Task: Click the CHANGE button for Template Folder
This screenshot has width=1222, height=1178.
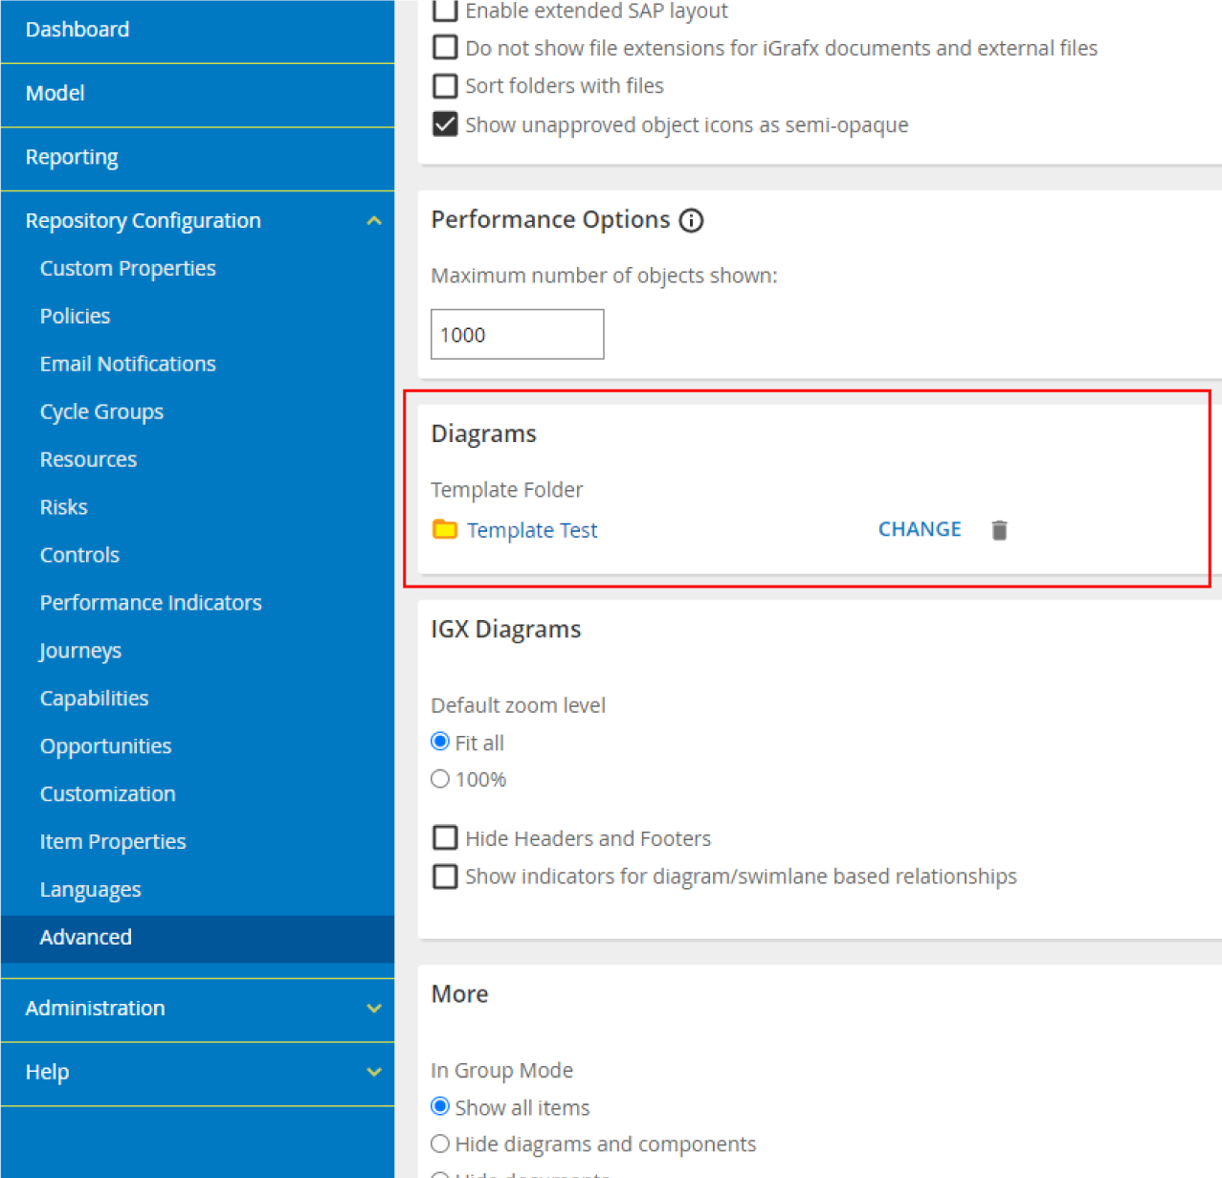Action: (919, 529)
